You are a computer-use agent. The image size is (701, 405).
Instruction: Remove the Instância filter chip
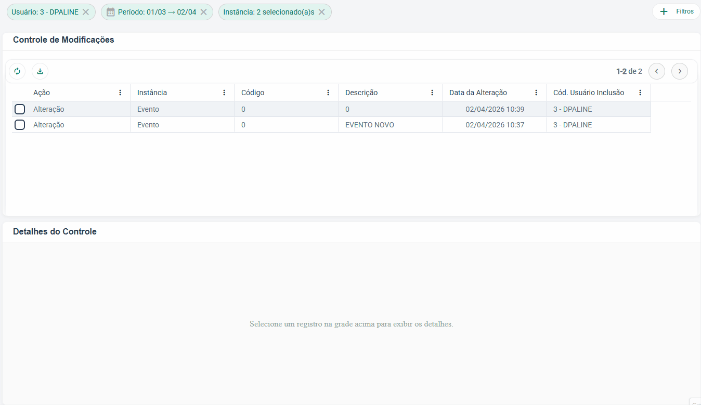[322, 12]
